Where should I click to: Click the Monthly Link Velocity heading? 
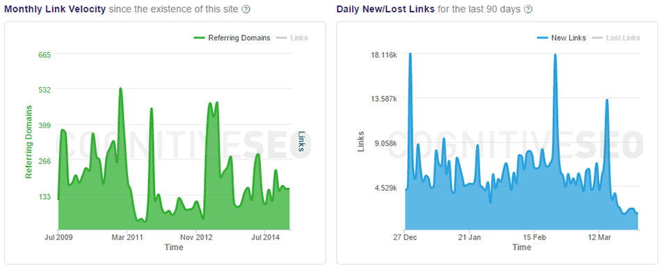pyautogui.click(x=54, y=9)
